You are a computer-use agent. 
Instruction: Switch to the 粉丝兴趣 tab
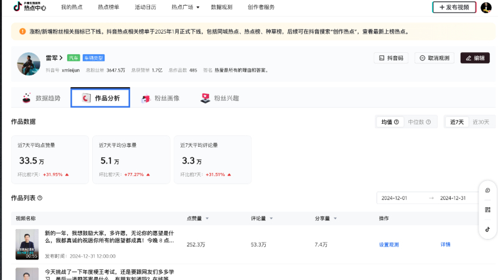pos(220,98)
